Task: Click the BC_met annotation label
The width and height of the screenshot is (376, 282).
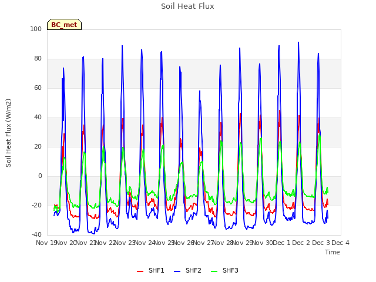Action: click(x=64, y=25)
